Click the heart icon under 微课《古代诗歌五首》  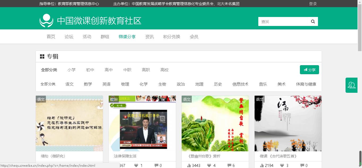[x=282, y=165]
